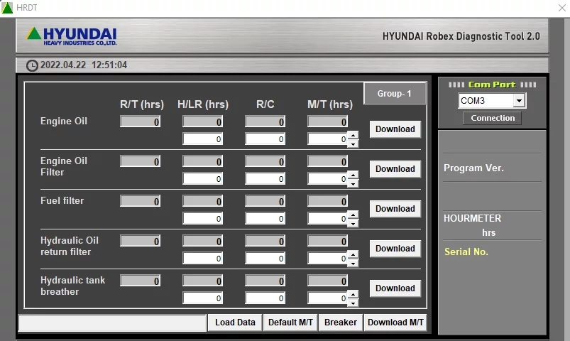
Task: Switch to Breaker mode
Action: (341, 323)
